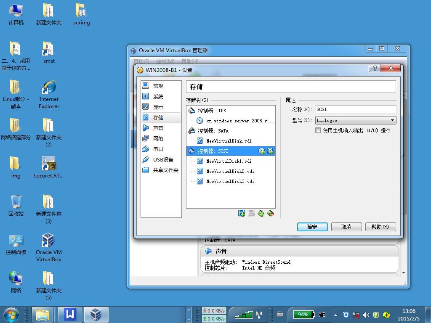Screen dimensions: 431x323
Task: Open 帮助(H) menu in VirtualBox manager window
Action: coord(190,61)
